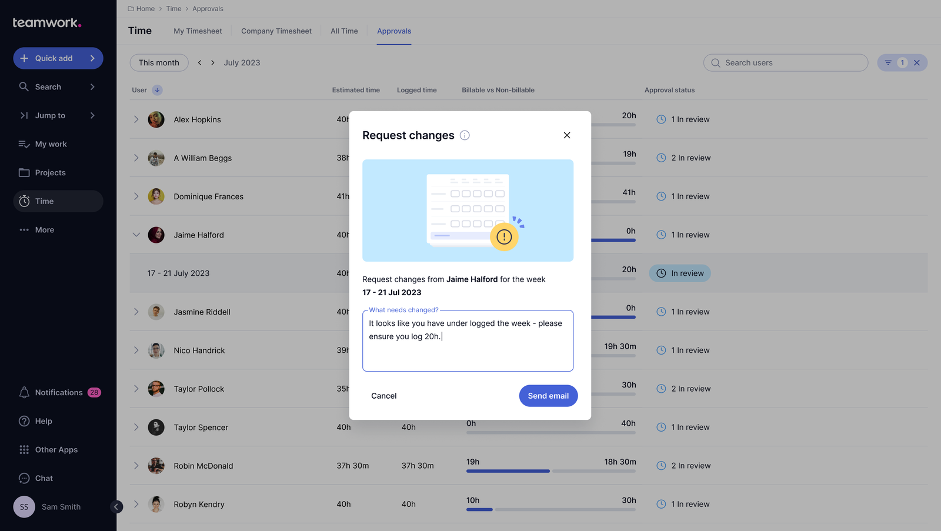Open Other Apps from the sidebar
Image resolution: width=941 pixels, height=531 pixels.
(56, 449)
